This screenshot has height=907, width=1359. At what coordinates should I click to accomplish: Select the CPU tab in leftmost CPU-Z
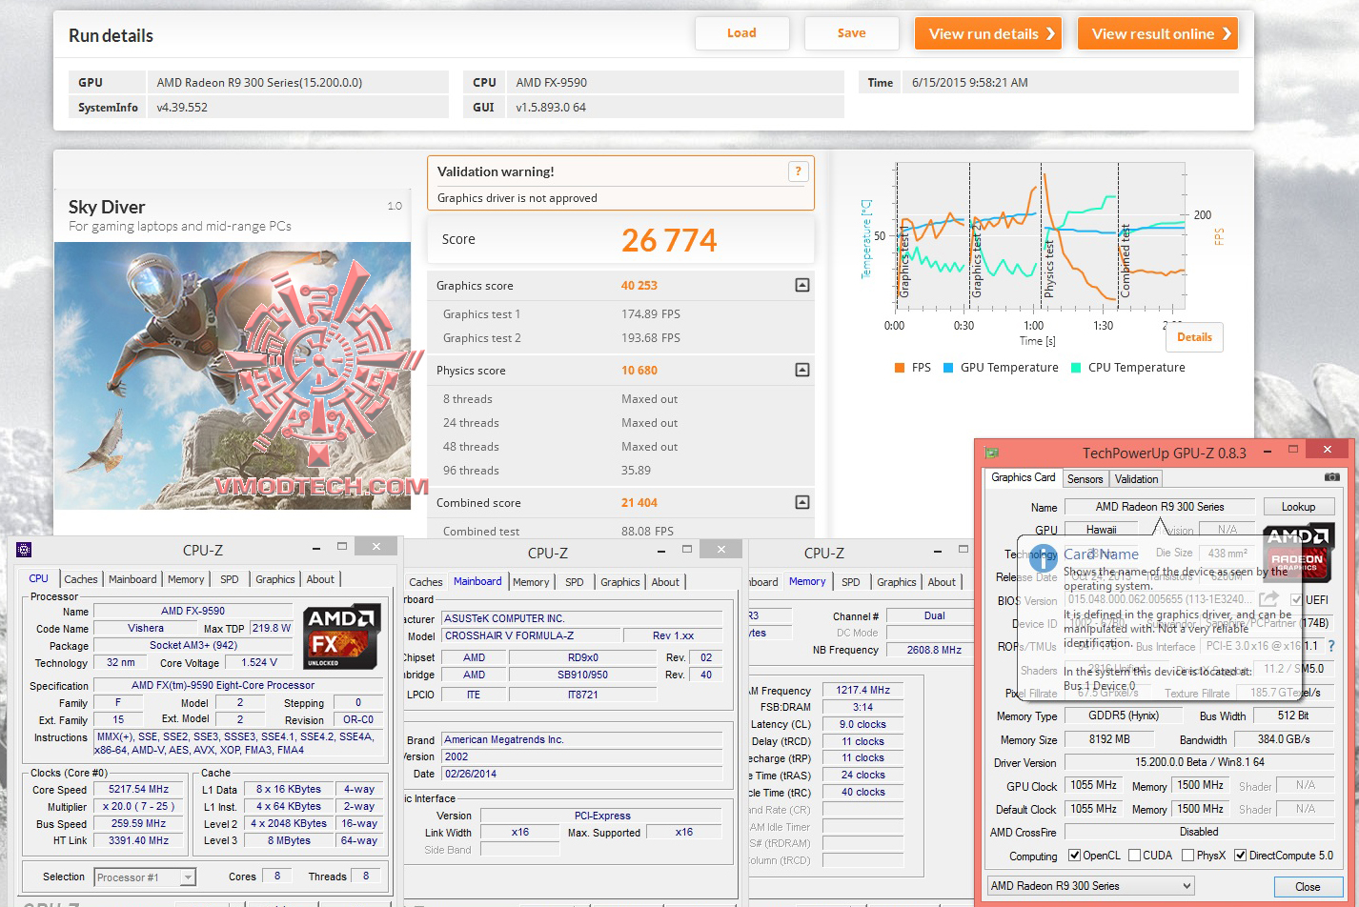(38, 578)
